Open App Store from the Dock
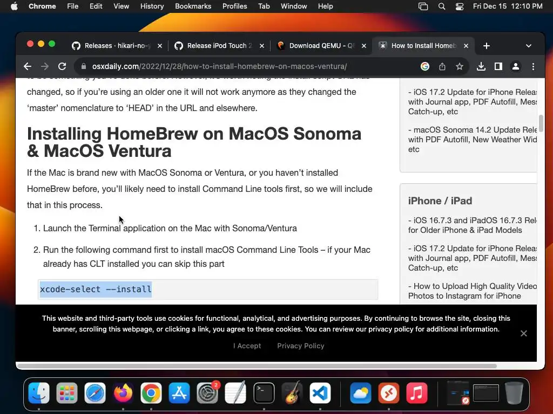 point(179,393)
